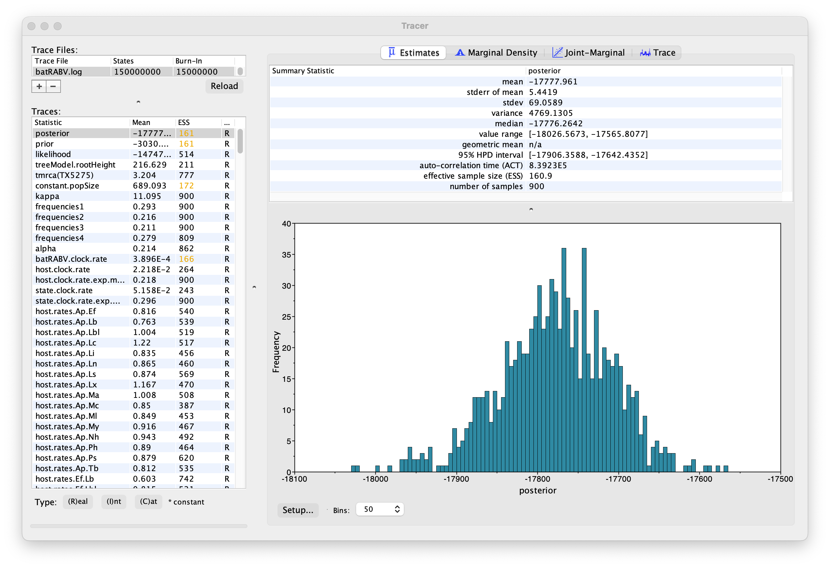Open the chart Setup dialog
Viewport: 830px width, 568px height.
pyautogui.click(x=298, y=510)
